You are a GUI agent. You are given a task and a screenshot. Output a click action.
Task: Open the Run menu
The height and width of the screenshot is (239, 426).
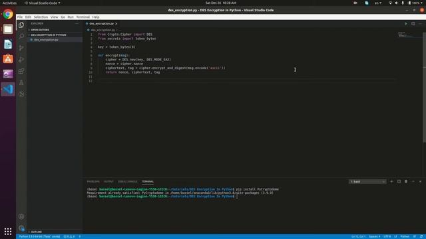tap(71, 17)
